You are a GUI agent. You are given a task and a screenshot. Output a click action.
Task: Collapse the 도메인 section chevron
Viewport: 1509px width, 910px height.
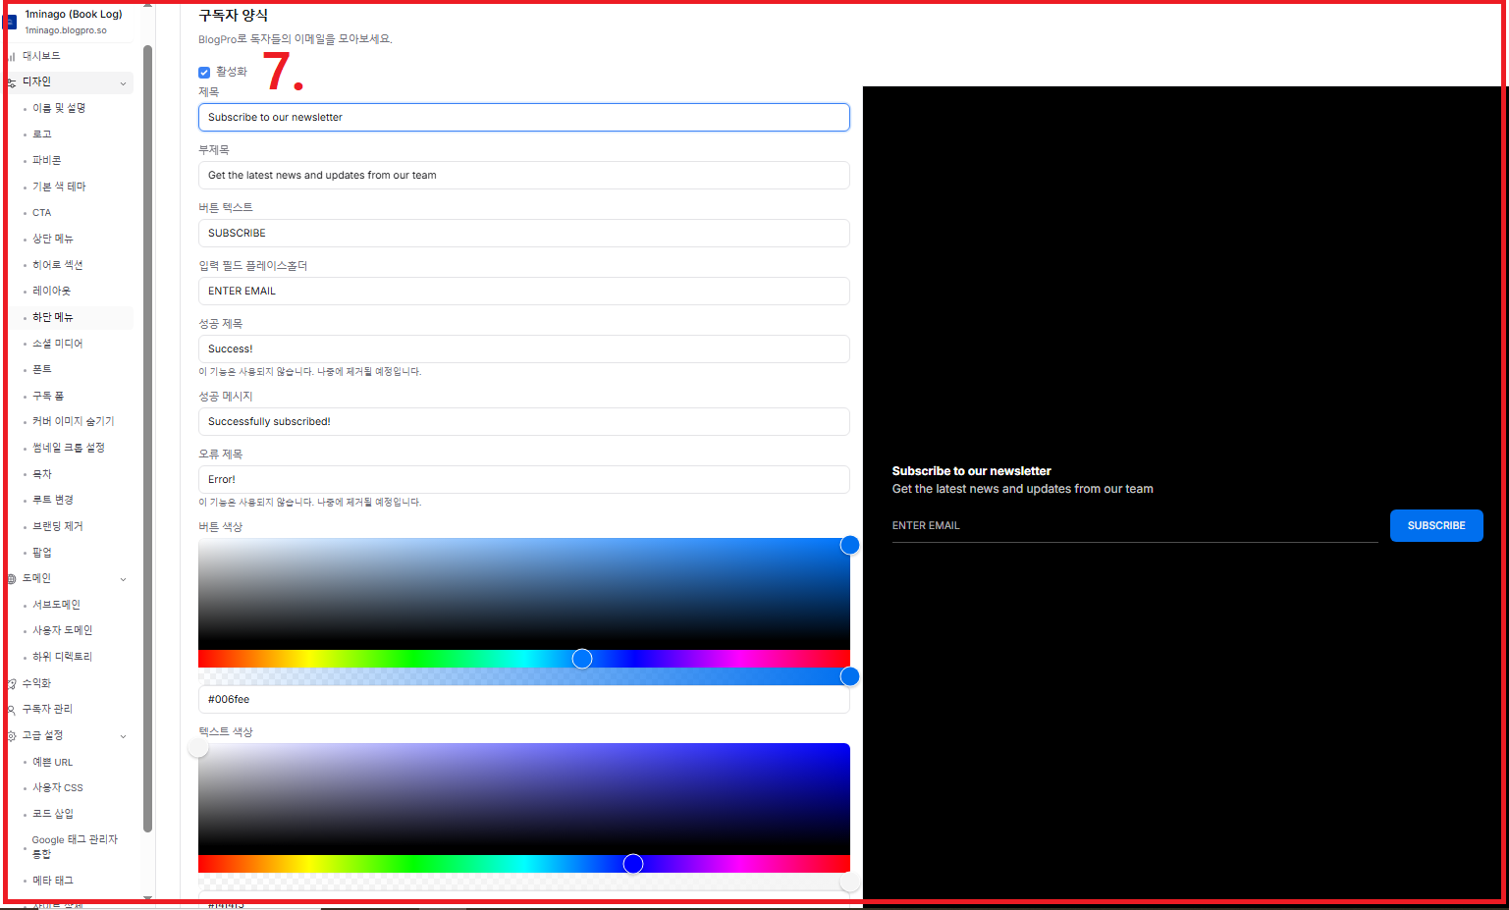click(123, 579)
